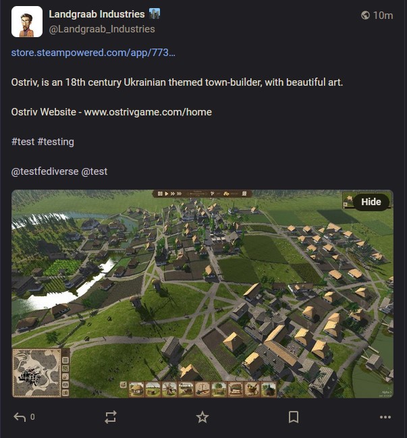Open the @testfediverse mention
Viewport: 407px width, 438px height.
tap(45, 171)
